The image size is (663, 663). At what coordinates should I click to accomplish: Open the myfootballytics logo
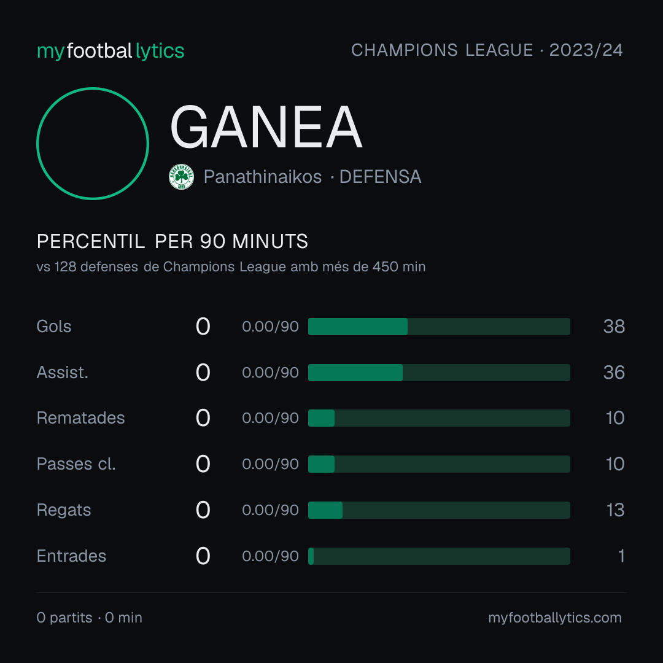coord(110,51)
